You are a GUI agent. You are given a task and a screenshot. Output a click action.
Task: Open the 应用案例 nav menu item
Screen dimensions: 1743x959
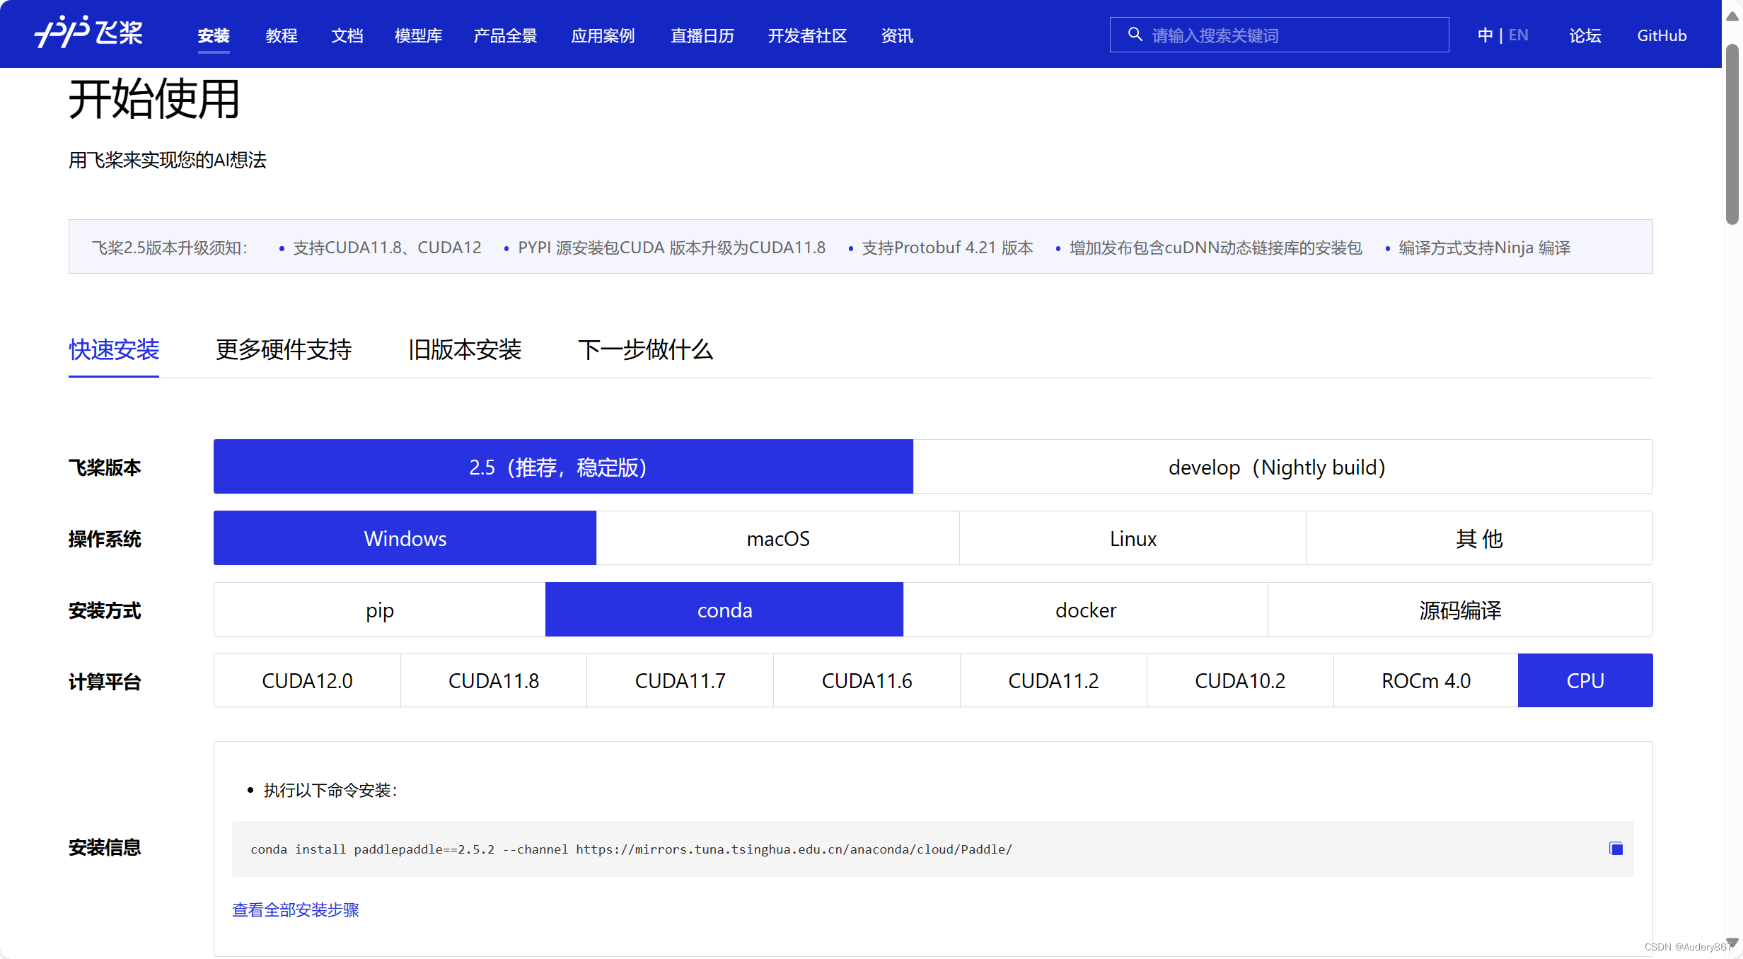(603, 35)
